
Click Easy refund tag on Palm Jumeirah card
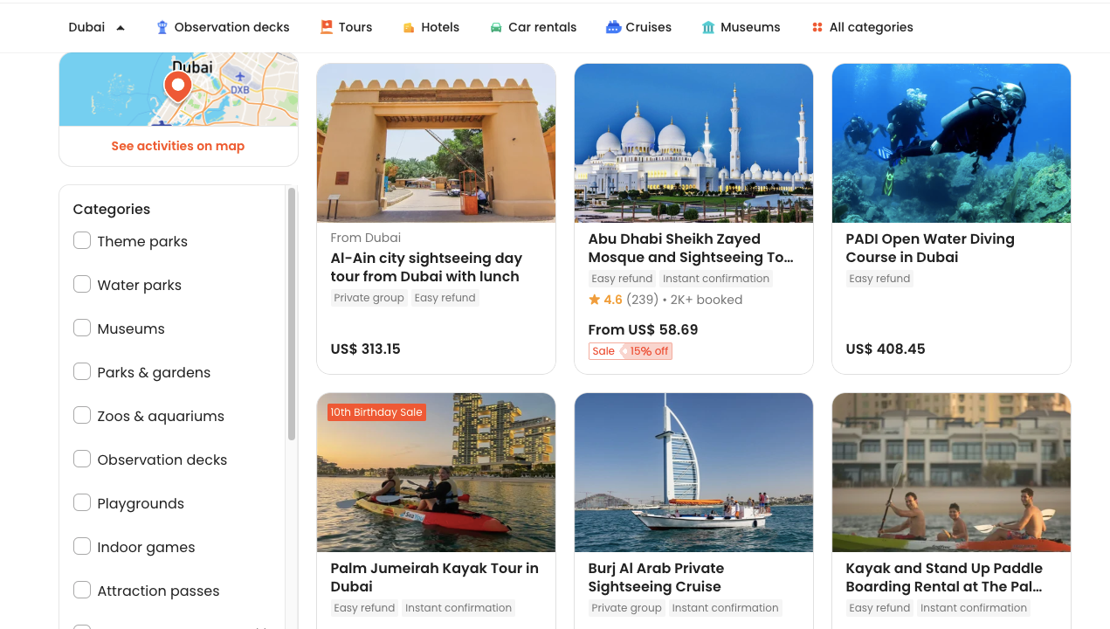364,608
